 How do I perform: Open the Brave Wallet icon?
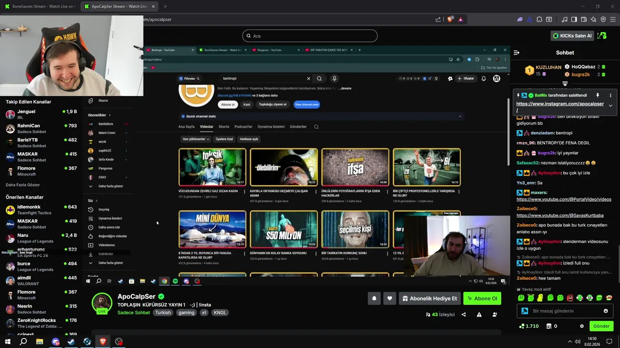pyautogui.click(x=584, y=19)
